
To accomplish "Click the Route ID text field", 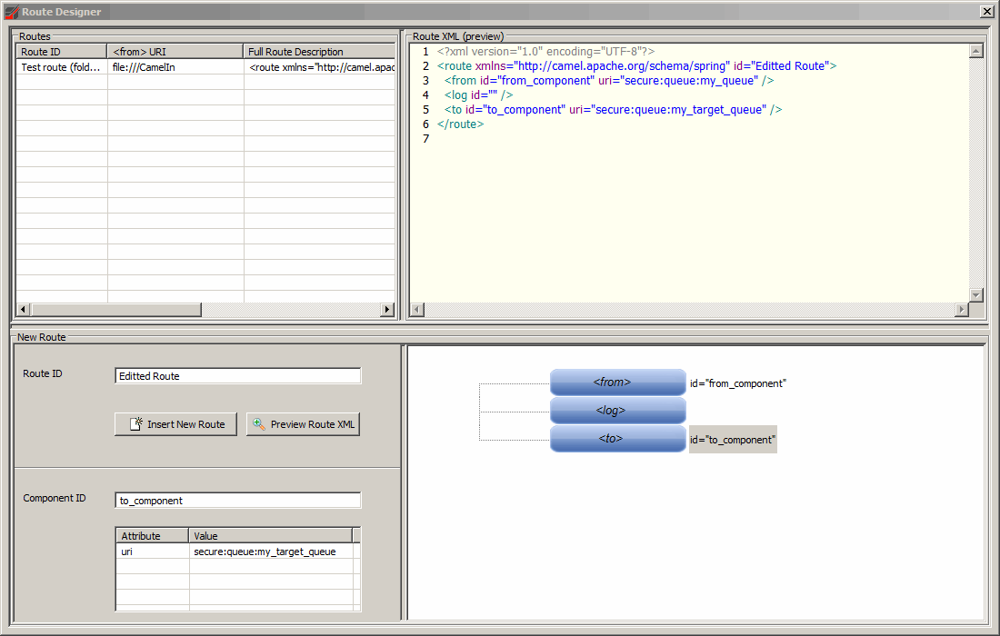I will 238,376.
